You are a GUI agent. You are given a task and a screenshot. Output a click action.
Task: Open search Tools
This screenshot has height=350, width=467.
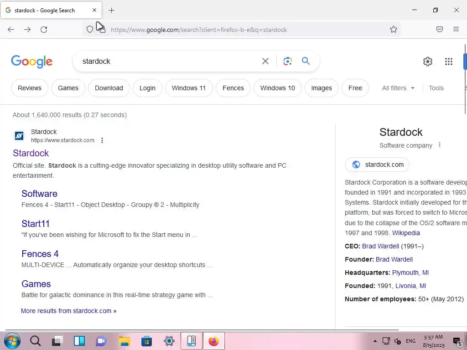pyautogui.click(x=436, y=88)
